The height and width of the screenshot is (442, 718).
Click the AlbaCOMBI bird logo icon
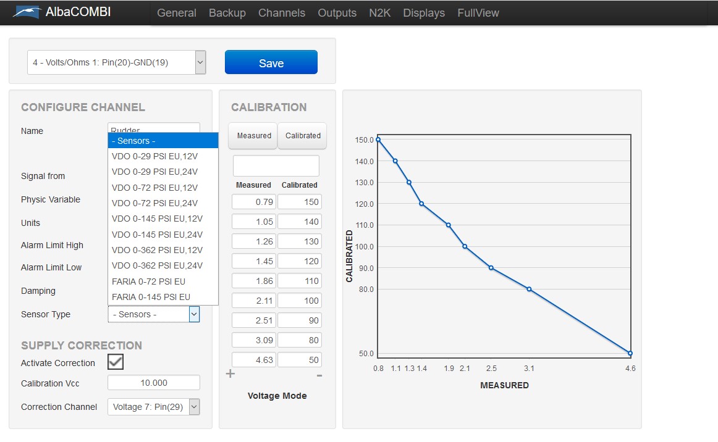(x=26, y=12)
